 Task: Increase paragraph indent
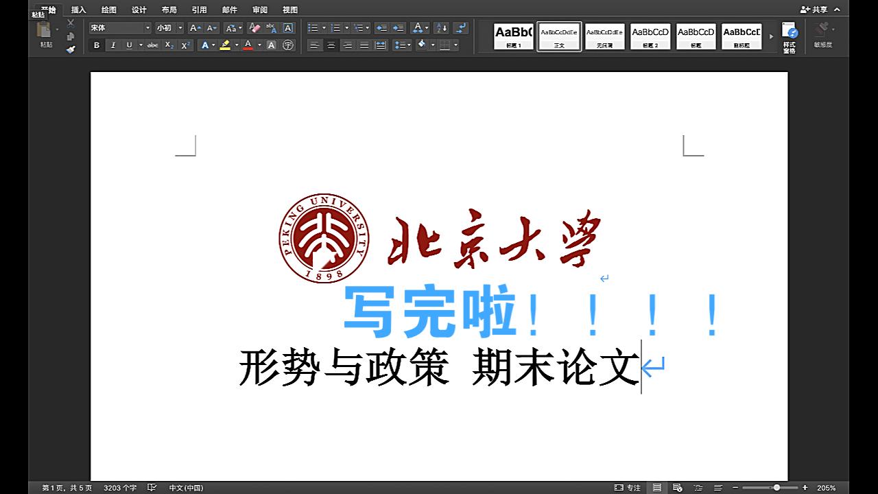(398, 28)
